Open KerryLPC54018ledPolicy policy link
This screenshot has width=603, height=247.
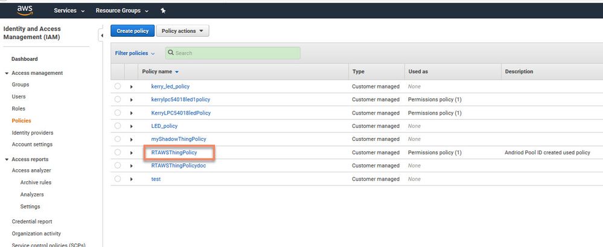coord(180,113)
